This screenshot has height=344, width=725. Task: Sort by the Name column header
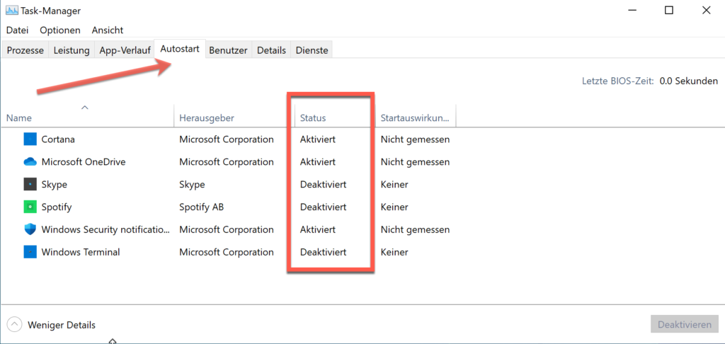point(88,118)
